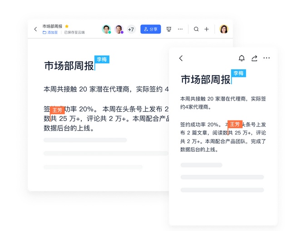Click the share arrow icon in mobile panel
The width and height of the screenshot is (302, 231).
click(254, 58)
